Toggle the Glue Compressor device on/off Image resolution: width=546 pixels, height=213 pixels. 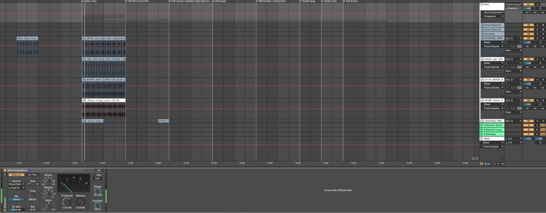5,170
